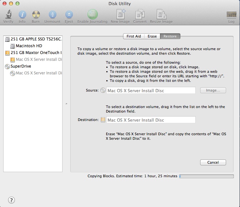Click the Burn disc icon
Image resolution: width=240 pixels, height=207 pixels.
pyautogui.click(x=36, y=15)
